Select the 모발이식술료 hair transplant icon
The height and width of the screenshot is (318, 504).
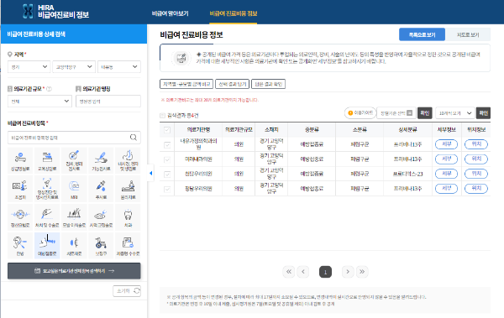74,217
